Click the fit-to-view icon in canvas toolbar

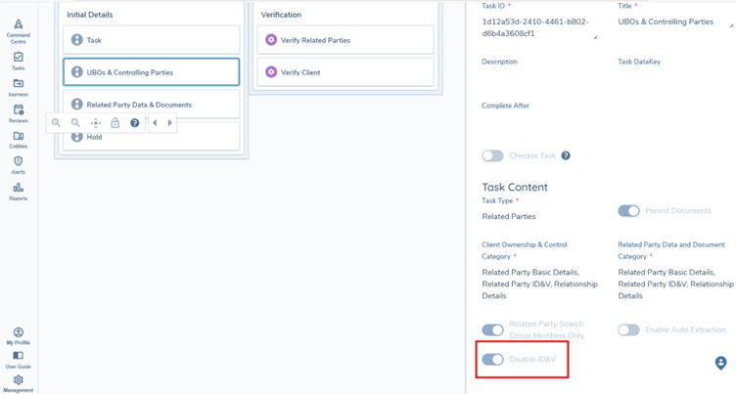tap(95, 123)
